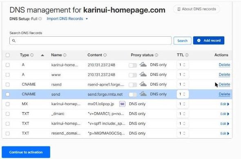Open TTL selector for resend._domai TXT record
Viewport: 241px width, 159px height.
tap(183, 134)
